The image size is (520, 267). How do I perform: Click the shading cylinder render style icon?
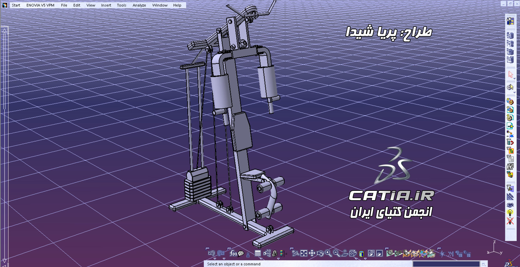(361, 254)
